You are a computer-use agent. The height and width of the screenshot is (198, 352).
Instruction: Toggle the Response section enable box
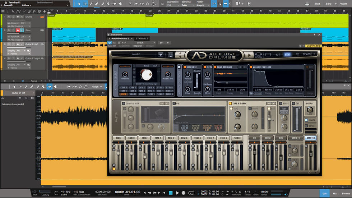185,67
